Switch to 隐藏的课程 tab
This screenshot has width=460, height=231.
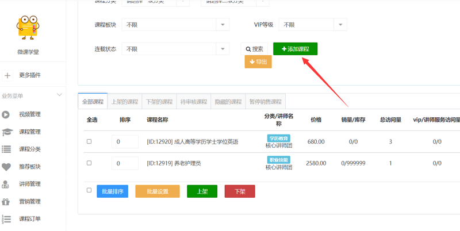(x=228, y=102)
